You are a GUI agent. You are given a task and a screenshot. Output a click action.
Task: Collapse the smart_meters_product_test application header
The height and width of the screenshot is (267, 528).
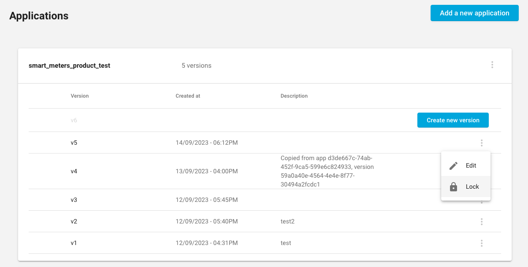pos(69,66)
